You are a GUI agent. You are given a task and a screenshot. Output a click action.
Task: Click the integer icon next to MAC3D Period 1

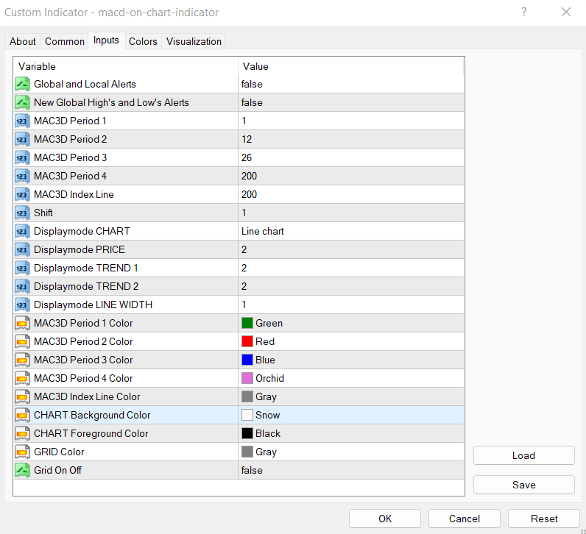[22, 121]
